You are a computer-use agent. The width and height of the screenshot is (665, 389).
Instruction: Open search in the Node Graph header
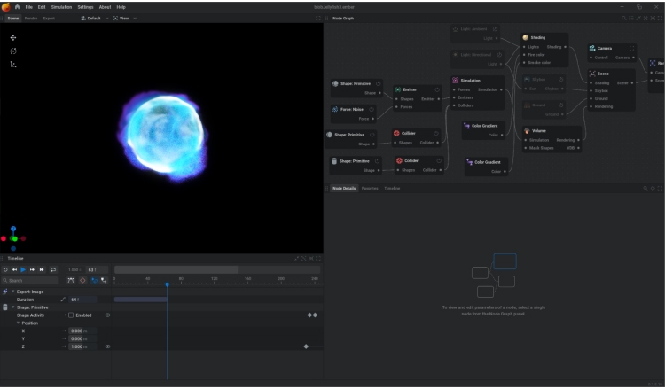(x=624, y=19)
